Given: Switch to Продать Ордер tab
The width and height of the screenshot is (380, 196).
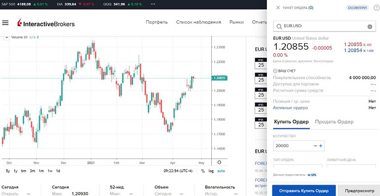Looking at the screenshot, I should click(x=334, y=122).
